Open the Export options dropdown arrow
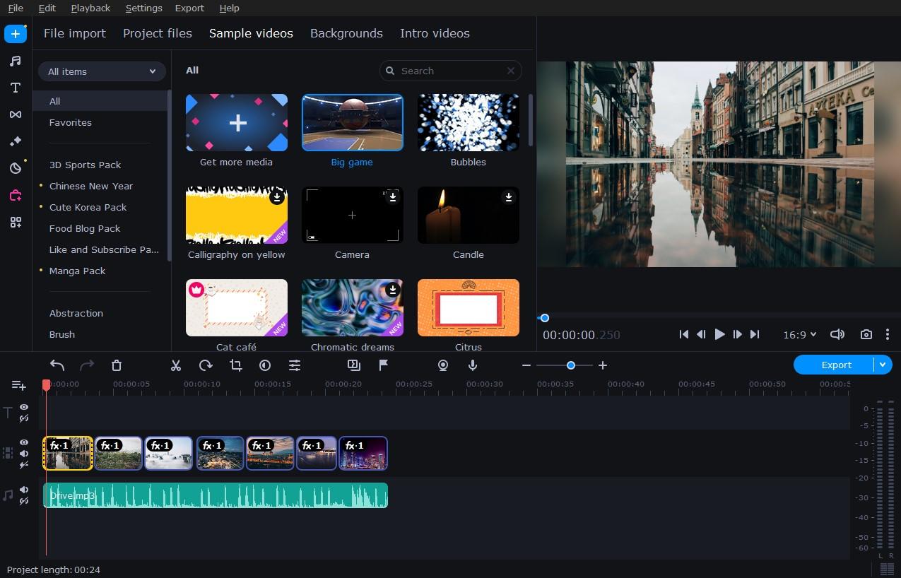This screenshot has width=901, height=578. pyautogui.click(x=882, y=365)
